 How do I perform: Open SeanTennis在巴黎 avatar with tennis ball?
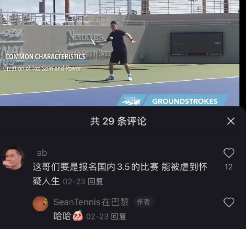pos(40,204)
